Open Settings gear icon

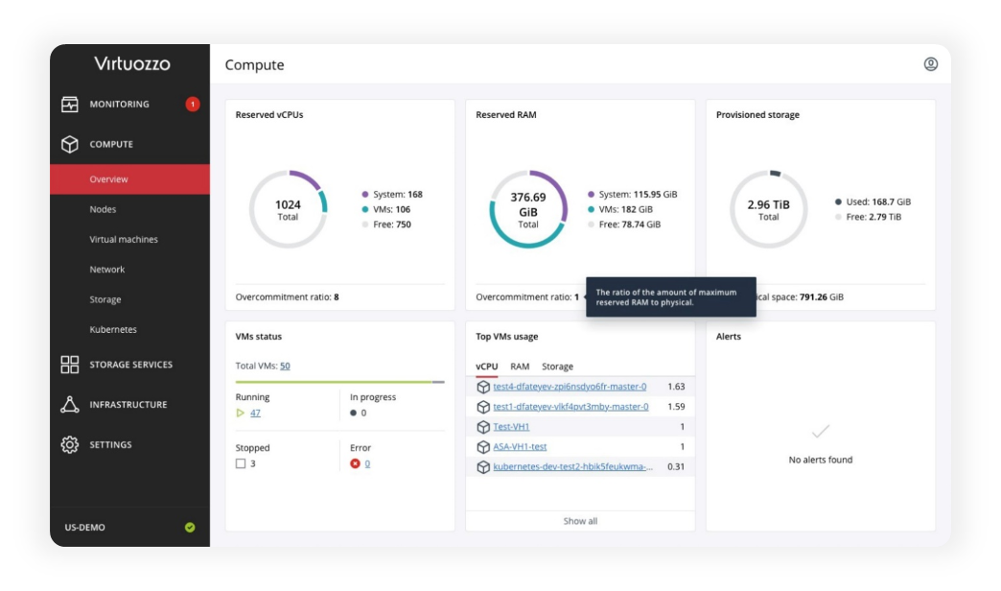pos(70,445)
